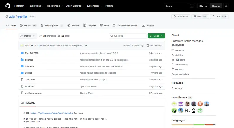The height and width of the screenshot is (128, 234).
Task: View the 425 stars link
Action: (x=178, y=60)
